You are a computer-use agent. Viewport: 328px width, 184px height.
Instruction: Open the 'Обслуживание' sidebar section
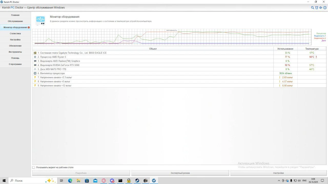pyautogui.click(x=15, y=21)
